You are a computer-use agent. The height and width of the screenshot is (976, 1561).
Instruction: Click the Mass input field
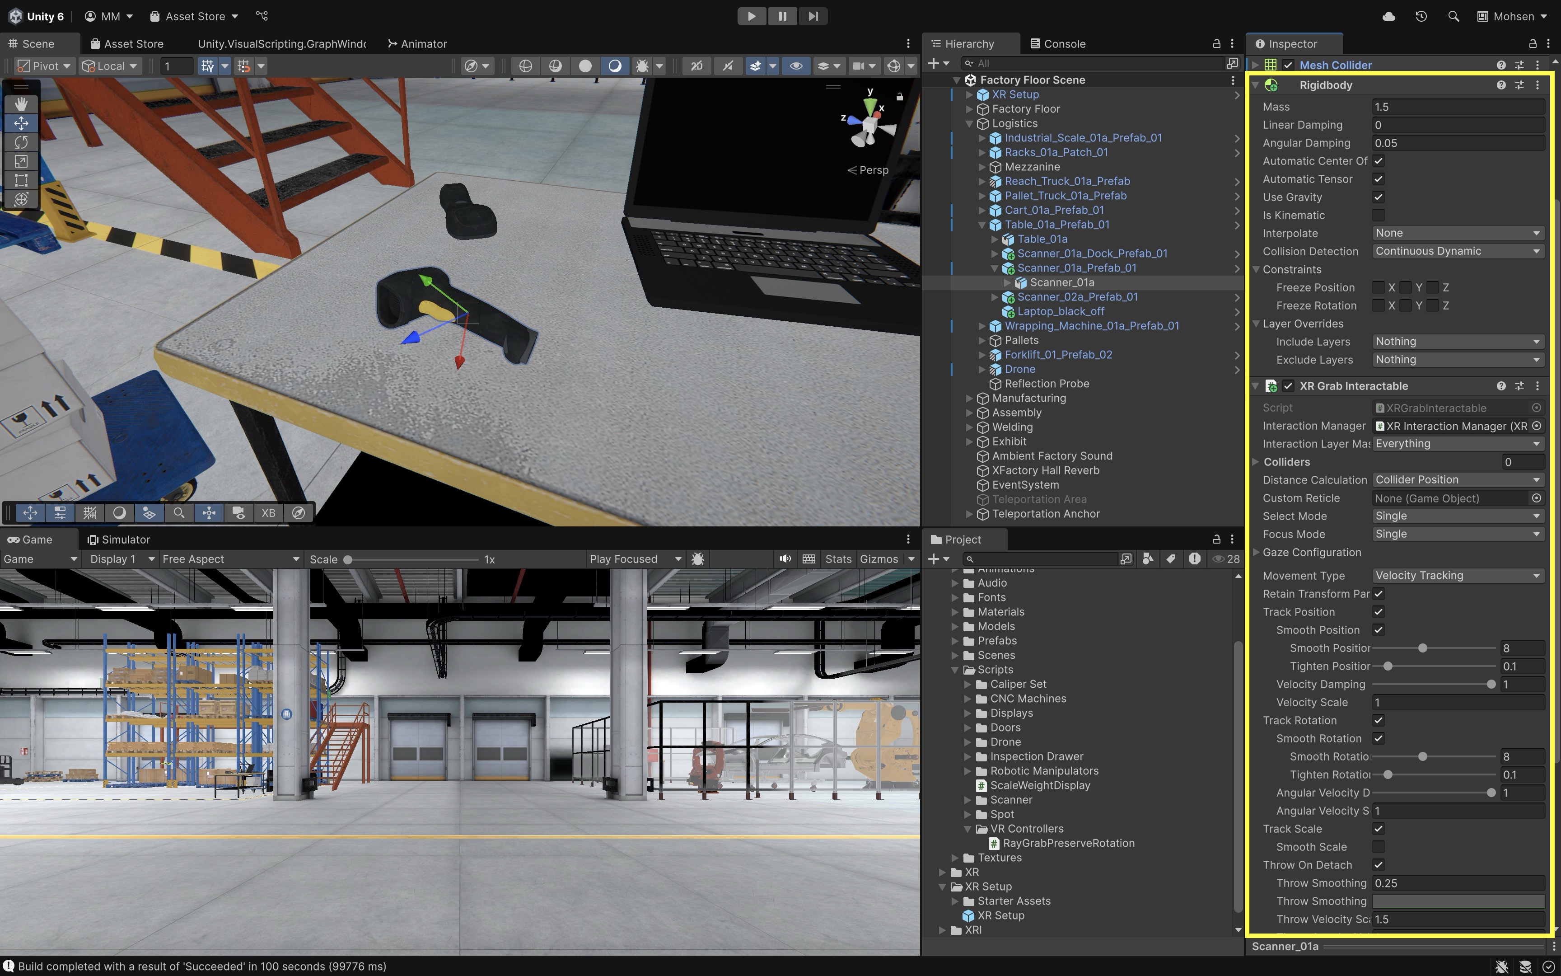[x=1457, y=107]
